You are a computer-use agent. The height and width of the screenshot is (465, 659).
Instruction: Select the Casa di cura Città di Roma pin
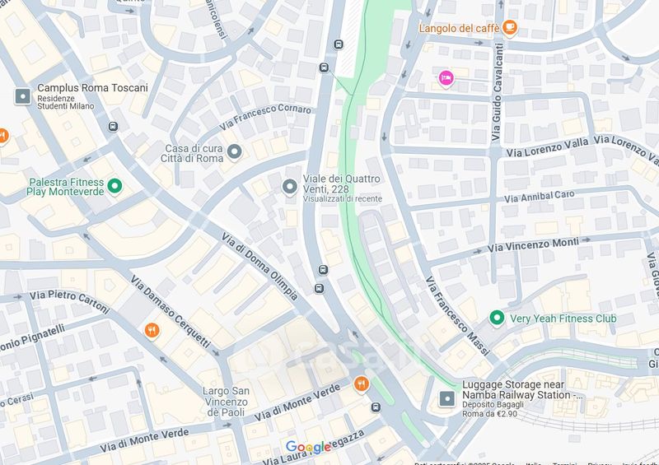pos(234,152)
